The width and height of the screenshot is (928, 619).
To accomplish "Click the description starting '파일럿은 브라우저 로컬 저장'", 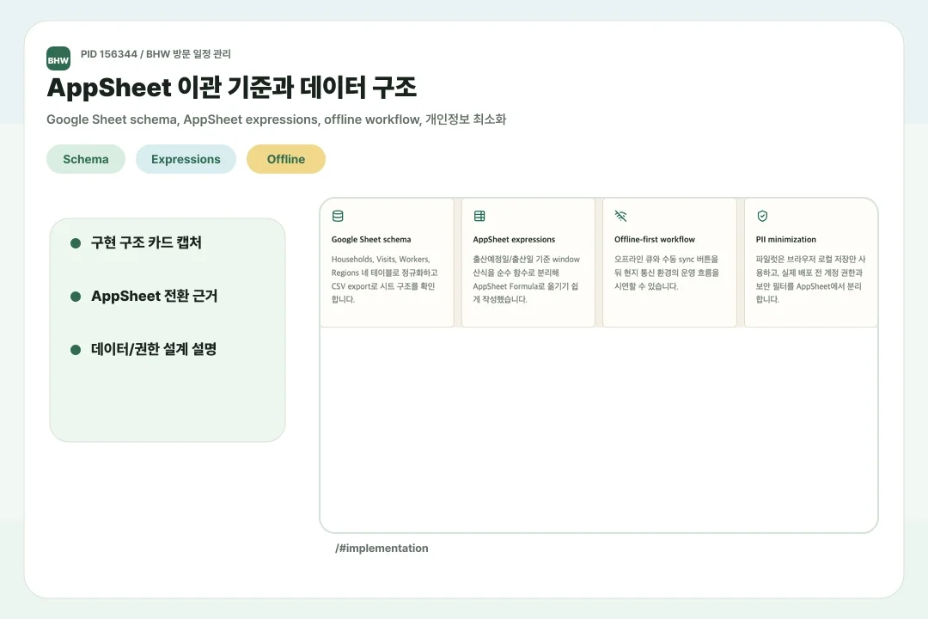I will [810, 279].
